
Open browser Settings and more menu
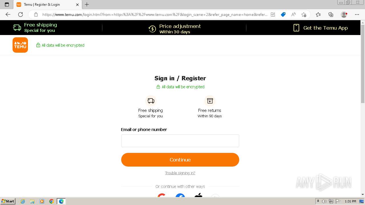(x=357, y=15)
